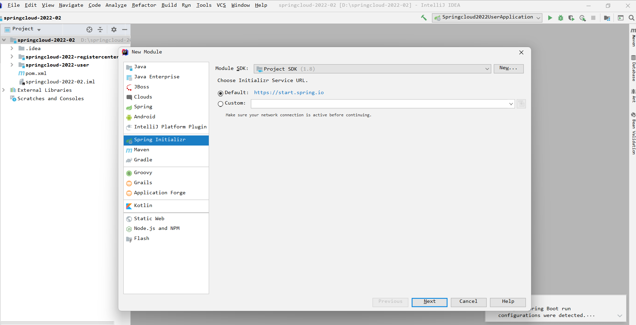Viewport: 636px width, 325px height.
Task: Open the Bean Validation tool window
Action: pos(633,133)
